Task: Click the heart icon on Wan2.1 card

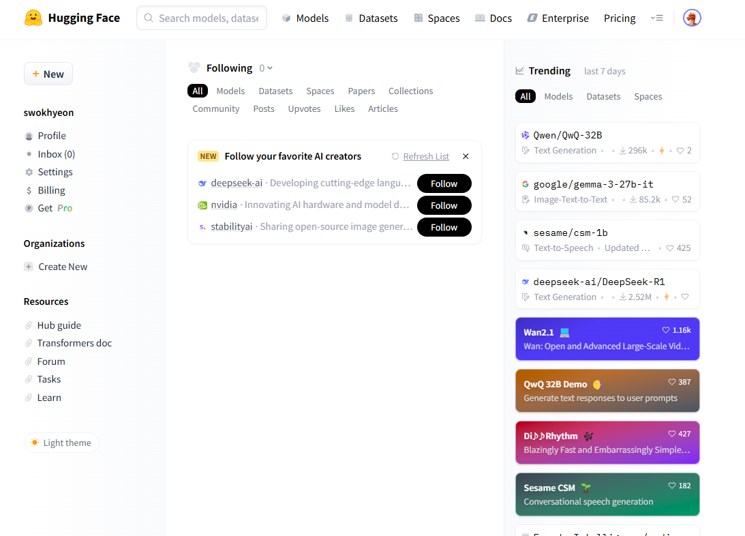Action: click(666, 330)
